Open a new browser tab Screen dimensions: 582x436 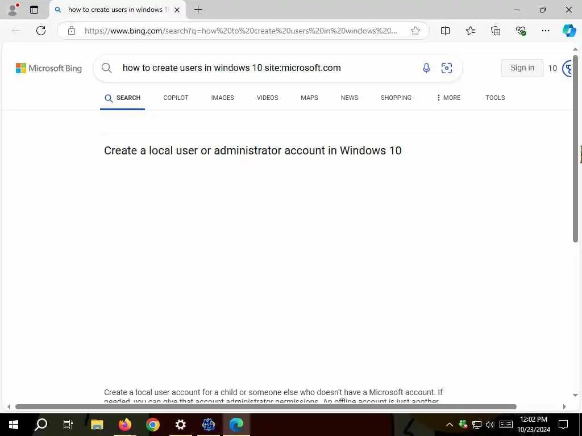pyautogui.click(x=198, y=10)
